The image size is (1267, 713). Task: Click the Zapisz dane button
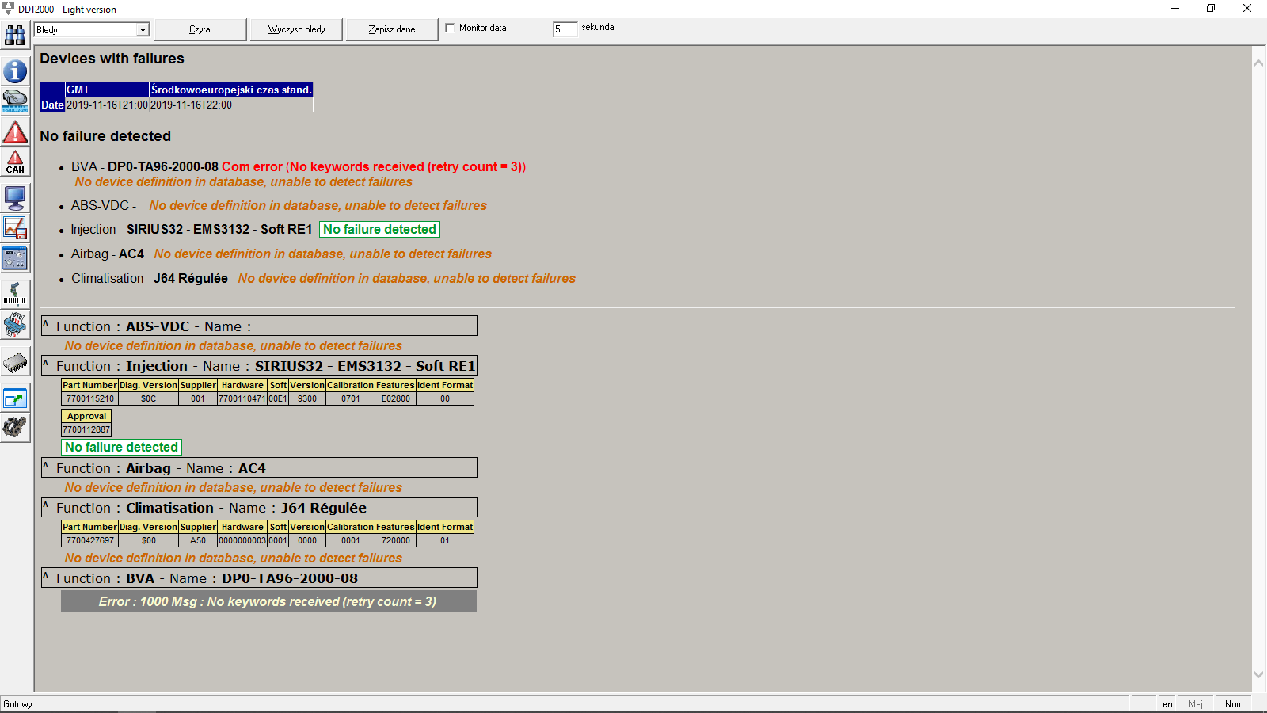pyautogui.click(x=391, y=29)
